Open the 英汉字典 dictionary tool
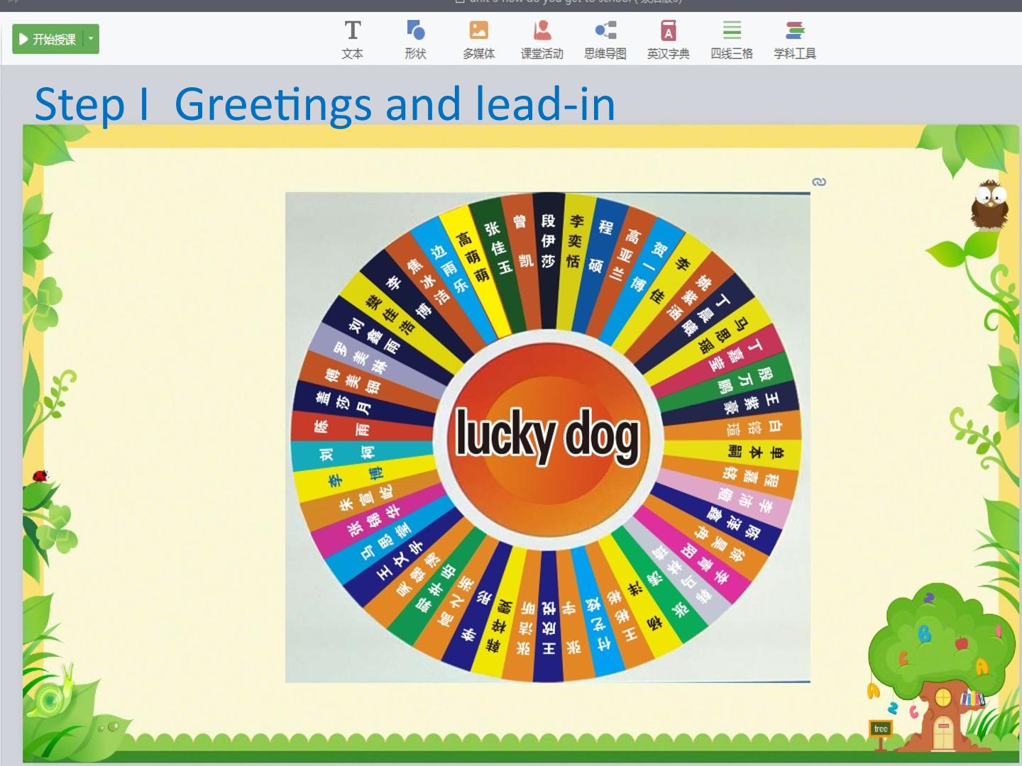Image resolution: width=1022 pixels, height=766 pixels. (668, 40)
